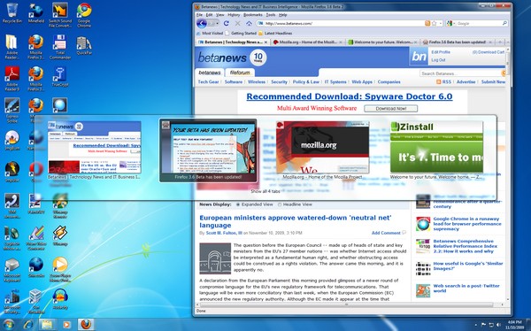Image resolution: width=531 pixels, height=331 pixels.
Task: Close the Betanews browser tab
Action: coord(265,42)
